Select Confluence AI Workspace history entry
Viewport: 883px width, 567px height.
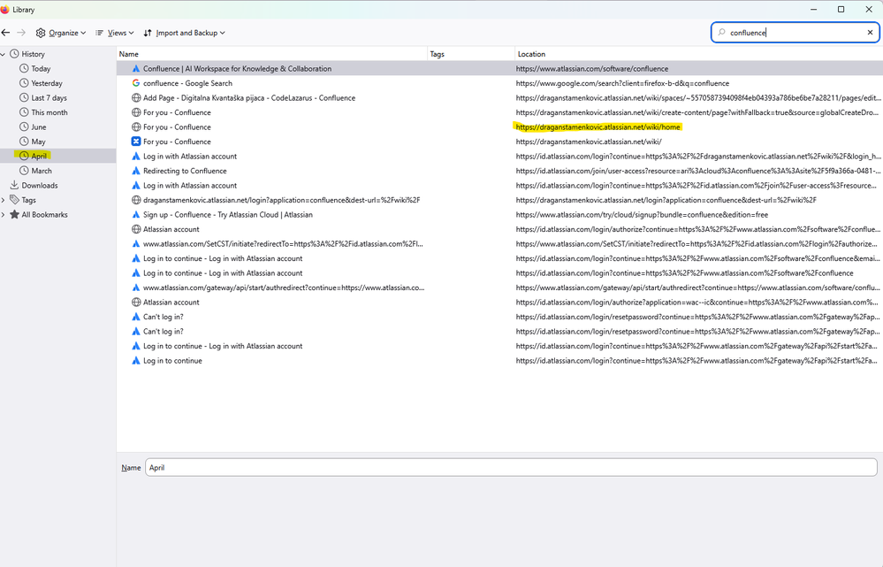(x=499, y=69)
